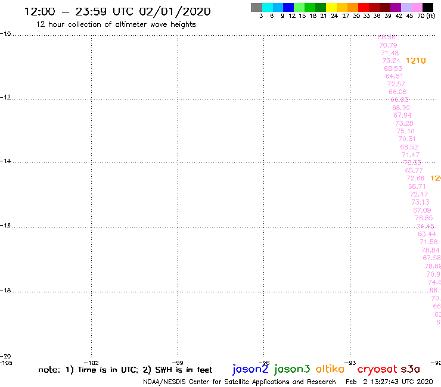Image resolution: width=441 pixels, height=387 pixels.
Task: Click the wave height value 73.24
Action: click(391, 61)
